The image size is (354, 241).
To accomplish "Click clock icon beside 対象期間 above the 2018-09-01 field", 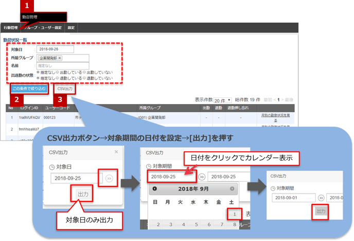I will [273, 188].
